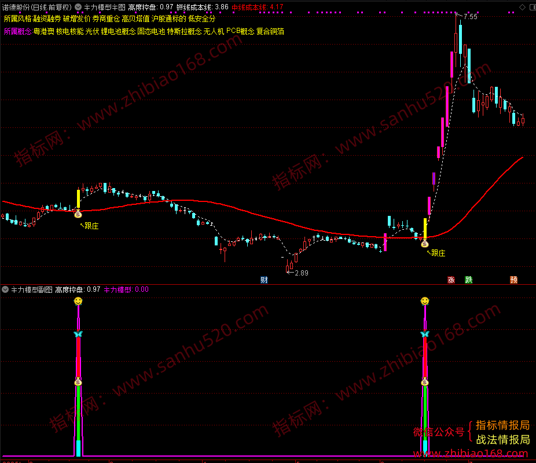Screen dimensions: 536x463
Task: Click the 主力模型主图 indicator name
Action: 105,7
